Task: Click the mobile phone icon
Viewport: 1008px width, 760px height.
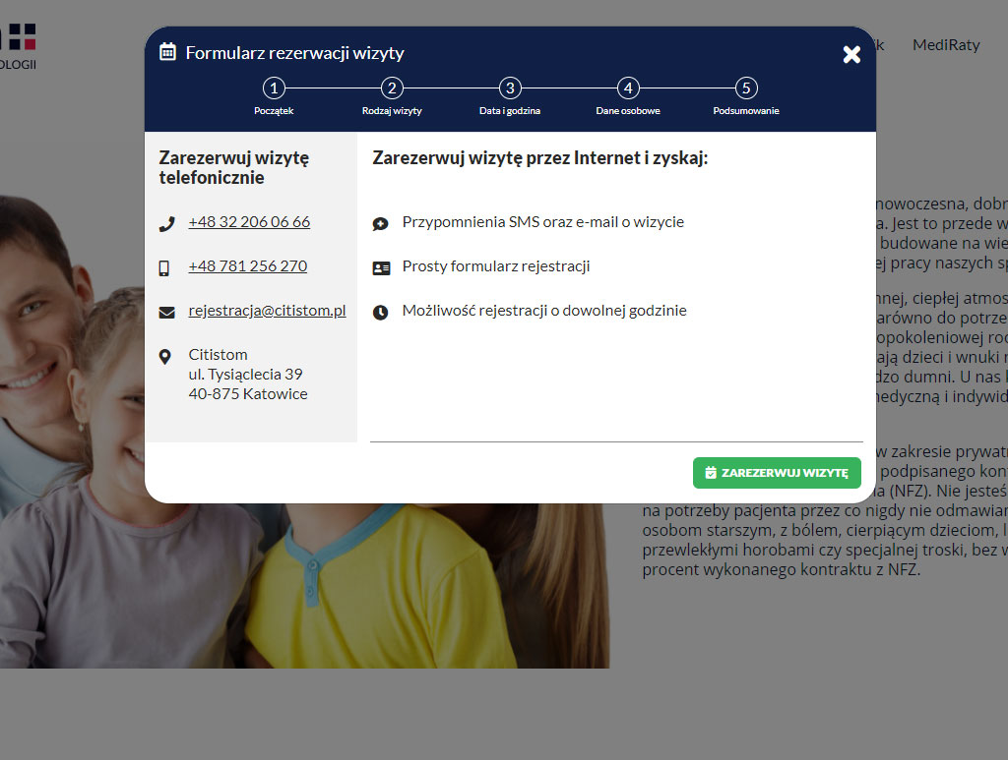Action: [x=165, y=267]
